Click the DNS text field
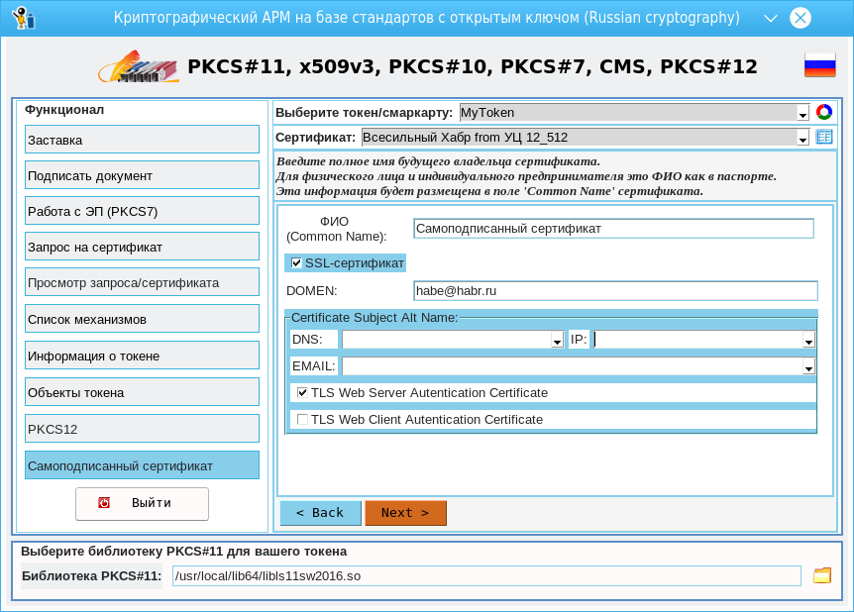The width and height of the screenshot is (854, 612). (447, 340)
